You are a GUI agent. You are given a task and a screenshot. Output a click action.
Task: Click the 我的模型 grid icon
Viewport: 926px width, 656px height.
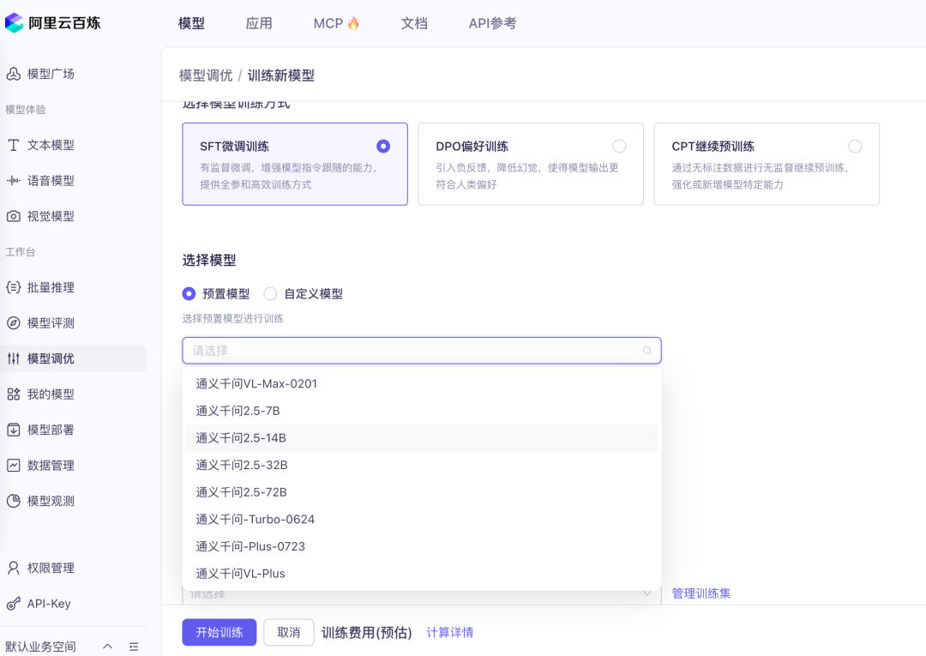(14, 394)
